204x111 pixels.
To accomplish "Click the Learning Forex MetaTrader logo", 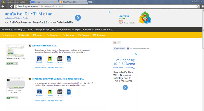I will tap(145, 18).
